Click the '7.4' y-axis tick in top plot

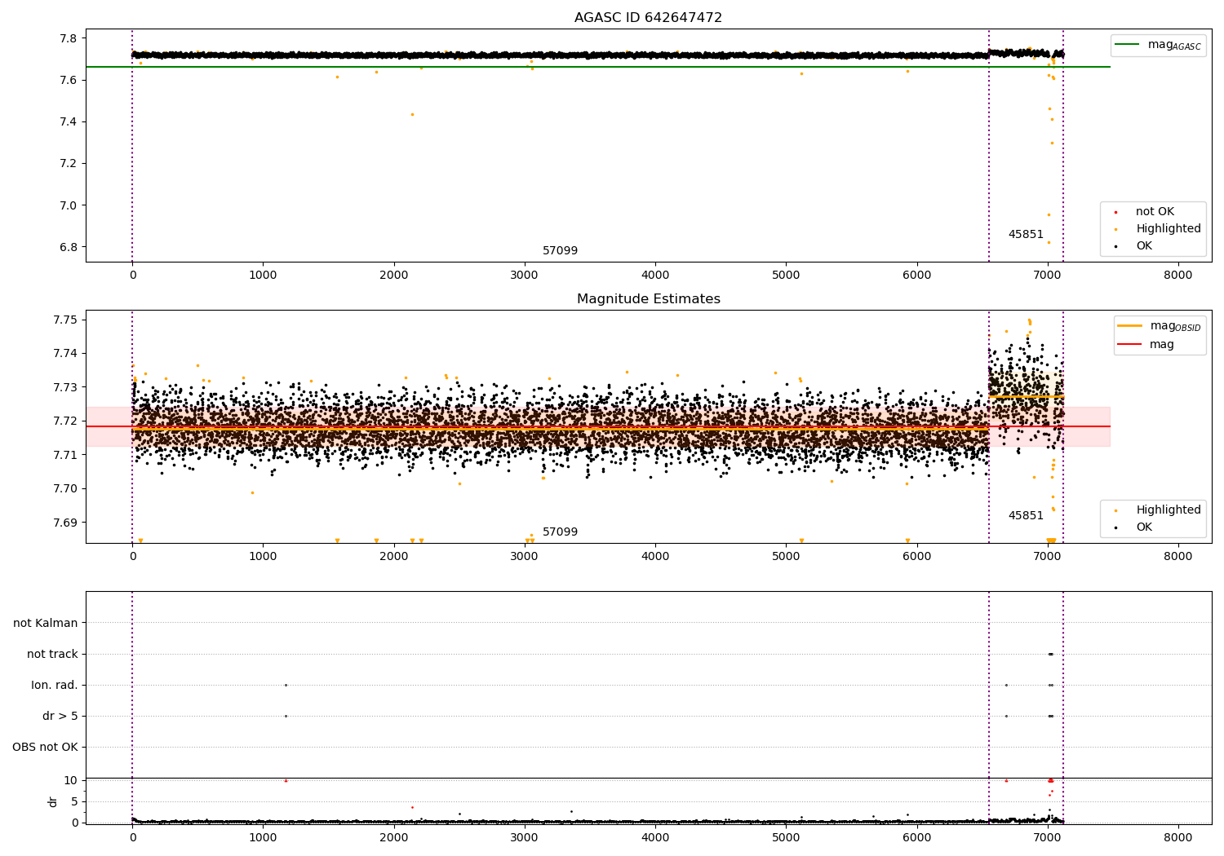point(69,121)
